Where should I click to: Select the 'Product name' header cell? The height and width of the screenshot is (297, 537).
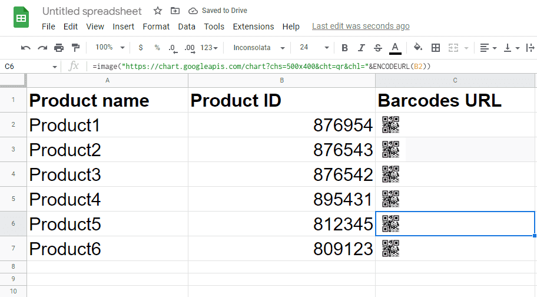[x=107, y=100]
